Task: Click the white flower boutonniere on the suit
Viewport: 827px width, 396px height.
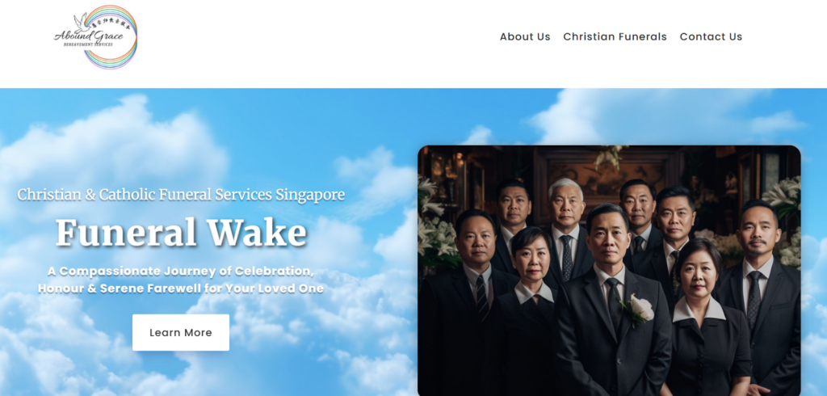Action: 640,310
